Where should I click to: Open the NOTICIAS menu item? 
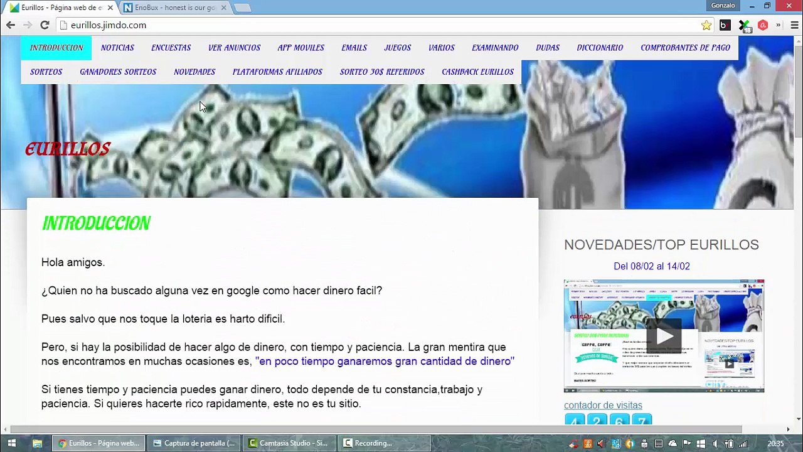(x=117, y=48)
